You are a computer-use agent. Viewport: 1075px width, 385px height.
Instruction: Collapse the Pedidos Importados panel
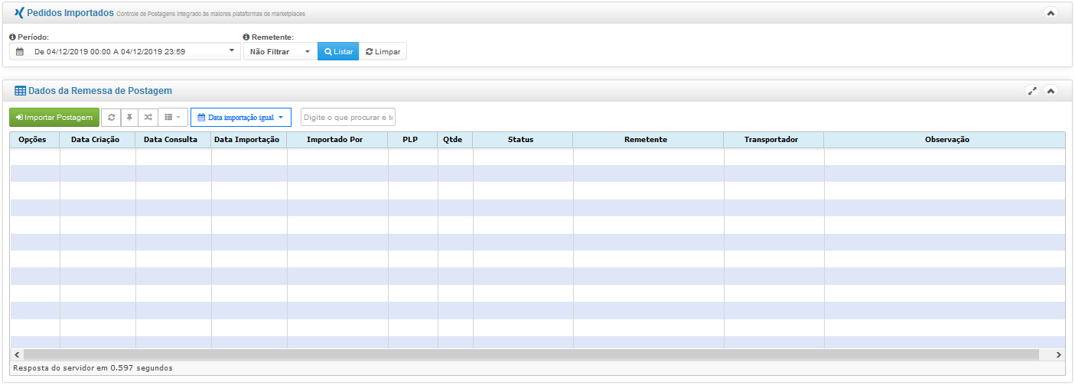[x=1051, y=13]
